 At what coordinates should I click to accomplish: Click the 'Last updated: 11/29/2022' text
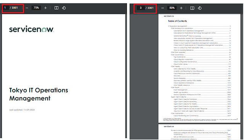click(x=22, y=110)
